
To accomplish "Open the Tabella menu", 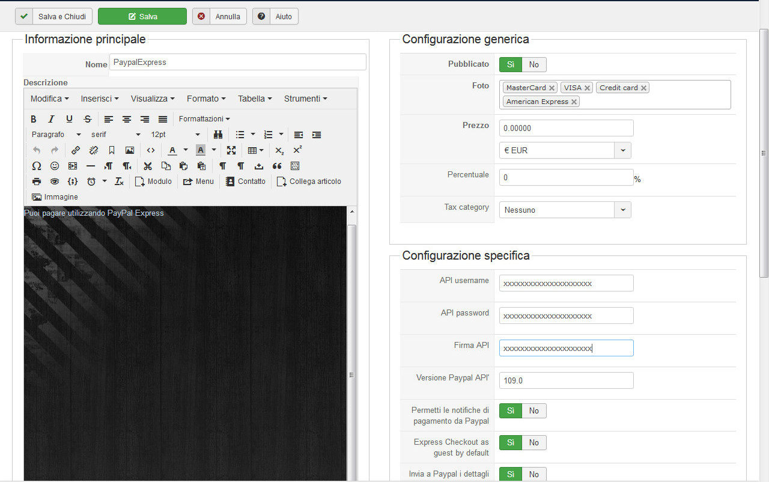I will 255,99.
